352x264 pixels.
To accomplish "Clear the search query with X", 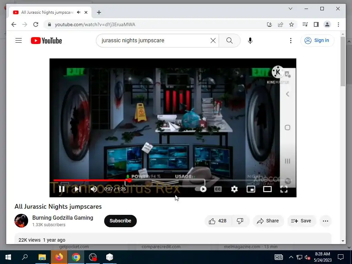I will [213, 41].
